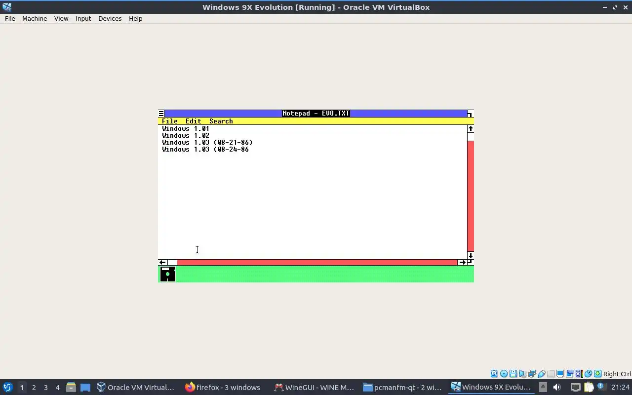
Task: Click the Notepad horizontal scroll left arrow
Action: click(x=162, y=262)
